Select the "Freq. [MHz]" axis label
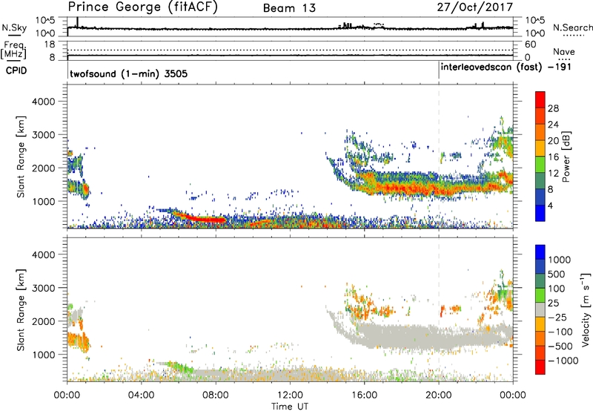Viewport: 593px width, 411px height. pyautogui.click(x=13, y=50)
